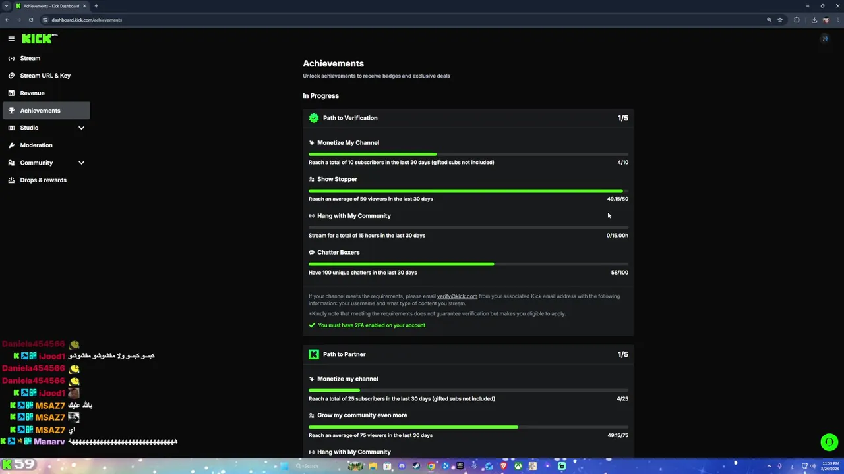This screenshot has width=844, height=474.
Task: Open the taskbar clock and date
Action: pos(831,466)
